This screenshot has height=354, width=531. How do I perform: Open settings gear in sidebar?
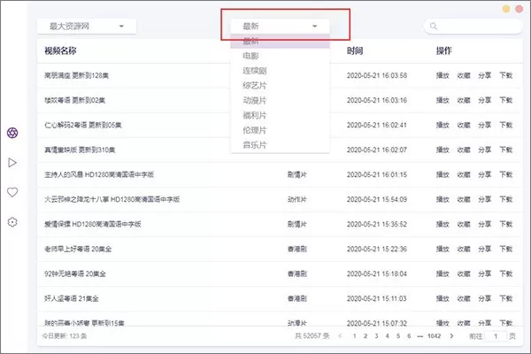point(12,222)
